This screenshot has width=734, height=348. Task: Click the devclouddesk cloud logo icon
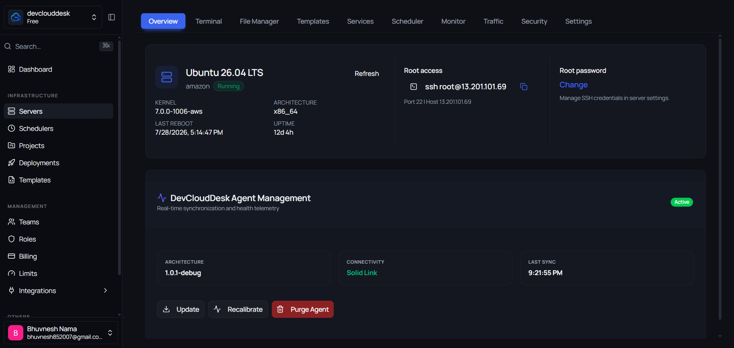pyautogui.click(x=16, y=17)
